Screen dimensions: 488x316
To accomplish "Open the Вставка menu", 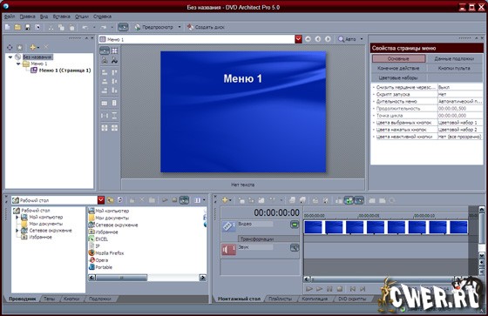I will [61, 17].
